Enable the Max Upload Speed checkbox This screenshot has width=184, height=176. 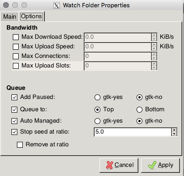pos(16,47)
